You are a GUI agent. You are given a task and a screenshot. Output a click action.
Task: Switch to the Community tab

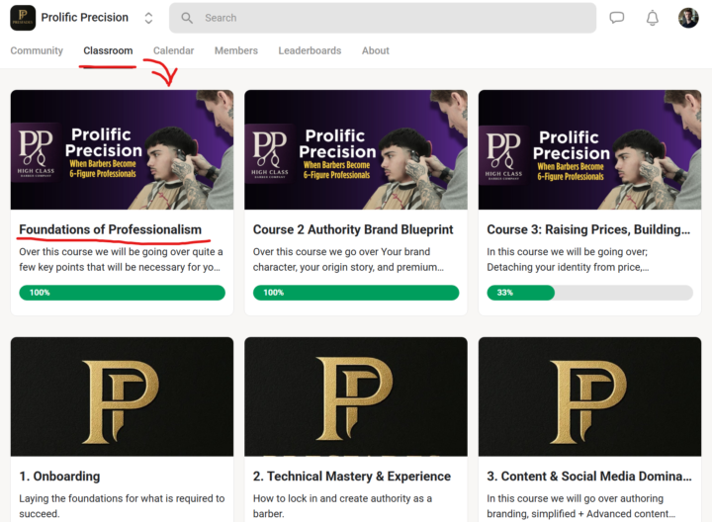pos(37,50)
